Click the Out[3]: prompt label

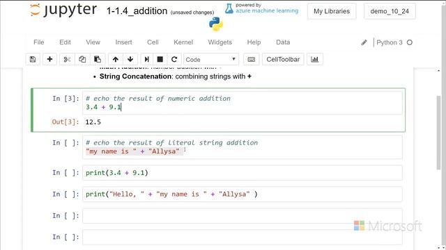pos(65,122)
